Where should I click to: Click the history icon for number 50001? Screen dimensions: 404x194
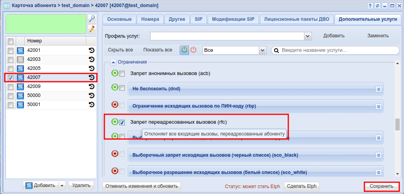point(91,104)
